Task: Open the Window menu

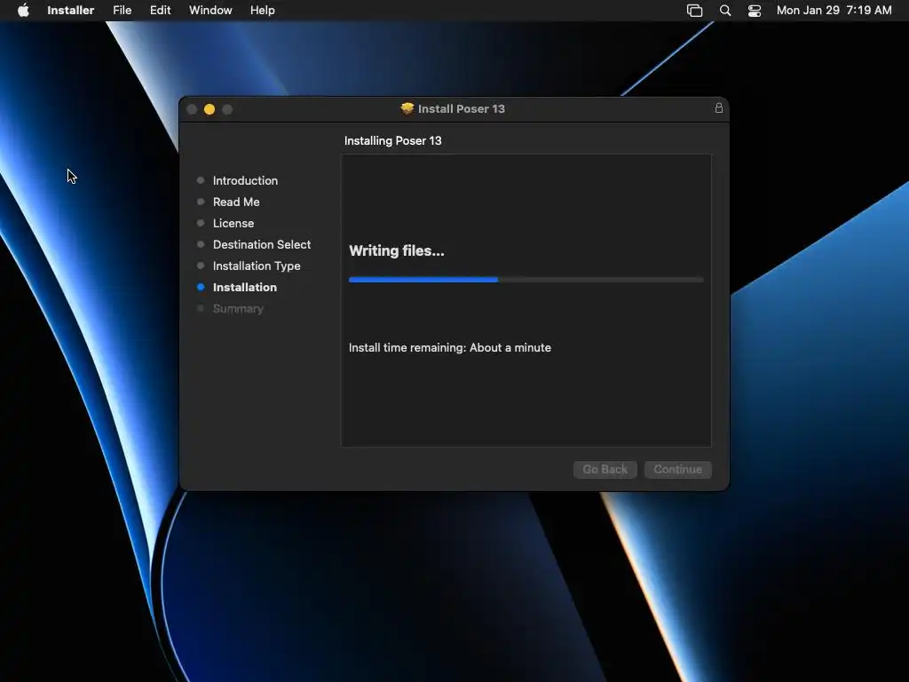Action: 210,11
